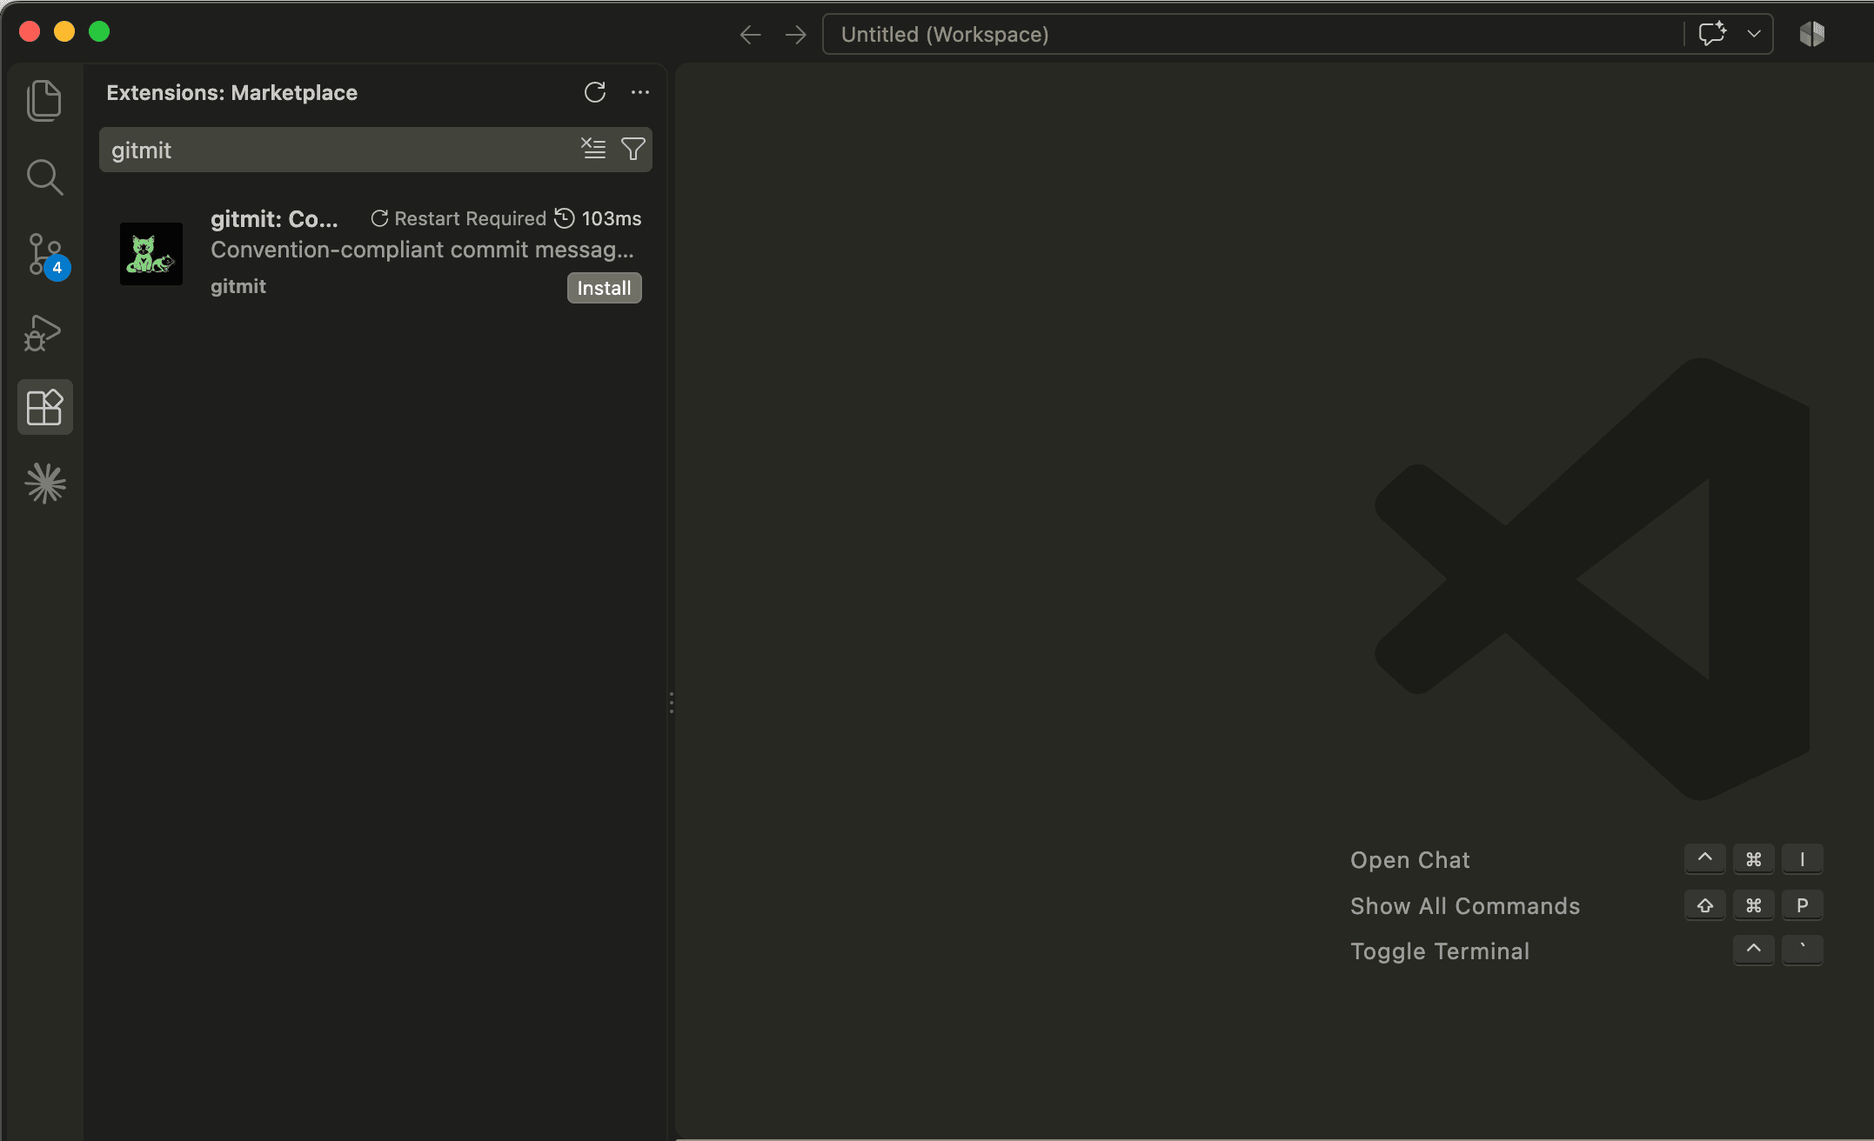Click the gitmit cat thumbnail icon
1874x1141 pixels.
click(151, 254)
